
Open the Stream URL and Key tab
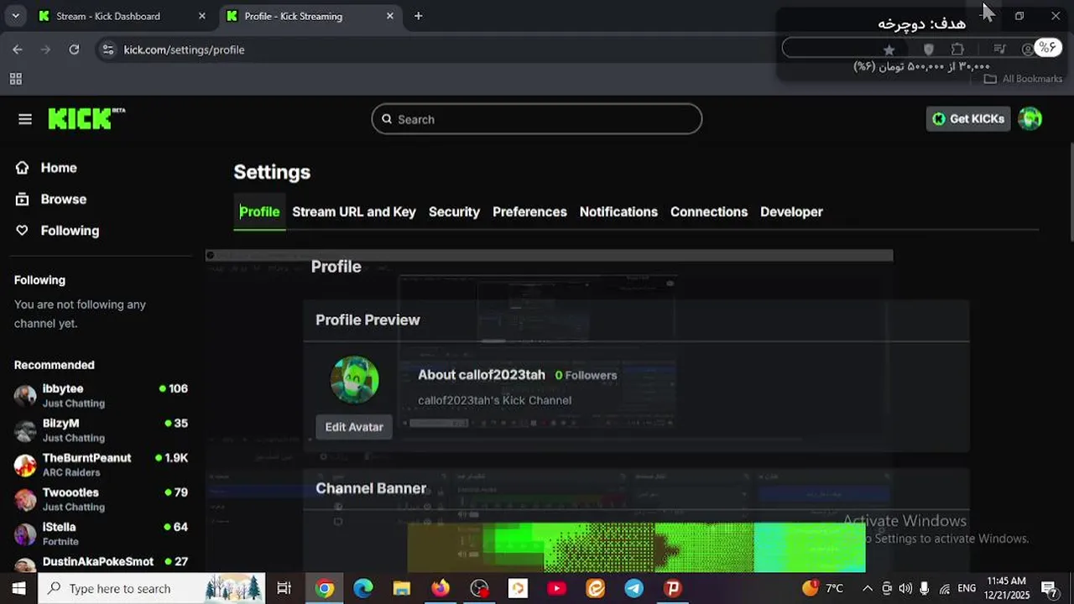pos(354,211)
